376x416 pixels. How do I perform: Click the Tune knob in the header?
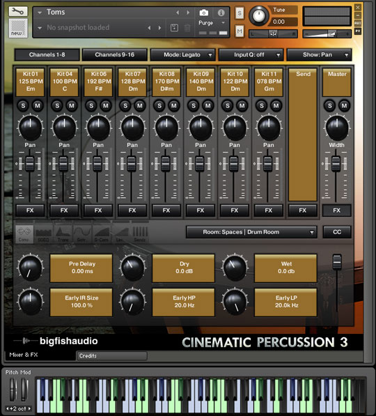(259, 15)
